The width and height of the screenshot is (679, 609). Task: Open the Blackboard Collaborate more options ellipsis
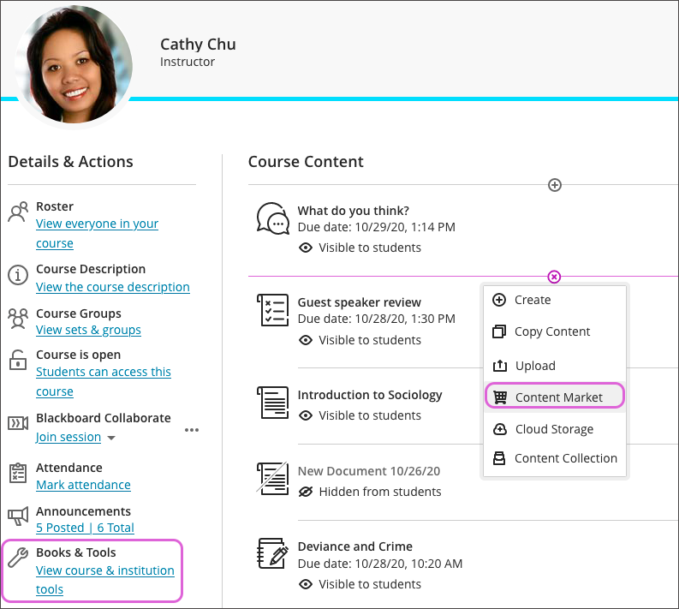(x=192, y=430)
